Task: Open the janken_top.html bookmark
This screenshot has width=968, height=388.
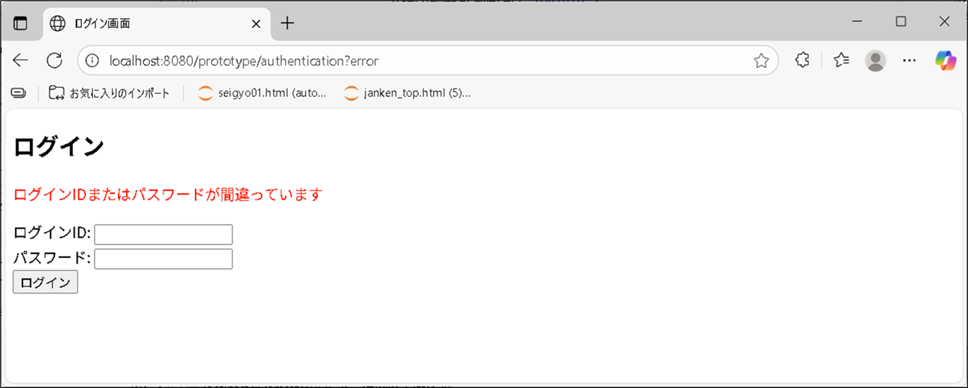Action: 407,93
